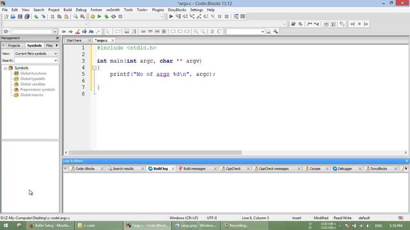Save the current file with Save icon
Viewport: 410px width, 230px height.
tap(20, 17)
